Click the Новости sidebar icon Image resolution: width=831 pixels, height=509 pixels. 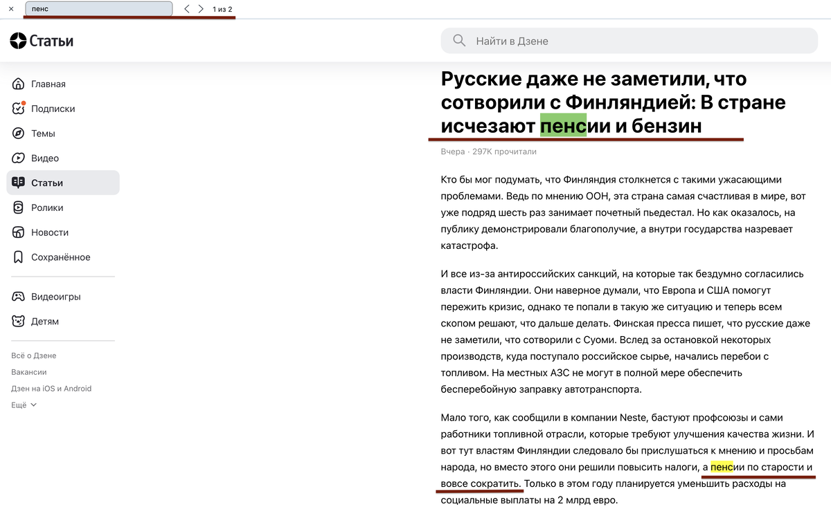tap(17, 232)
